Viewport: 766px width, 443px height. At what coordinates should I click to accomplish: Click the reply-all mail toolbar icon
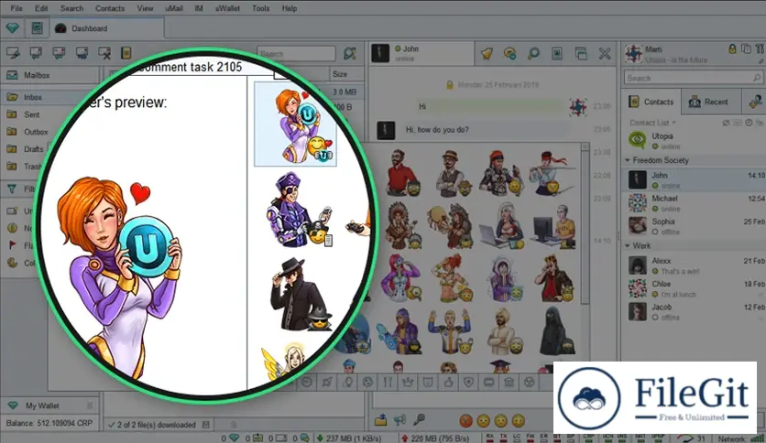pos(59,53)
